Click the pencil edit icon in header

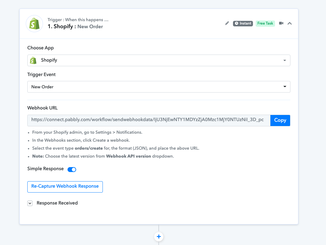(227, 23)
